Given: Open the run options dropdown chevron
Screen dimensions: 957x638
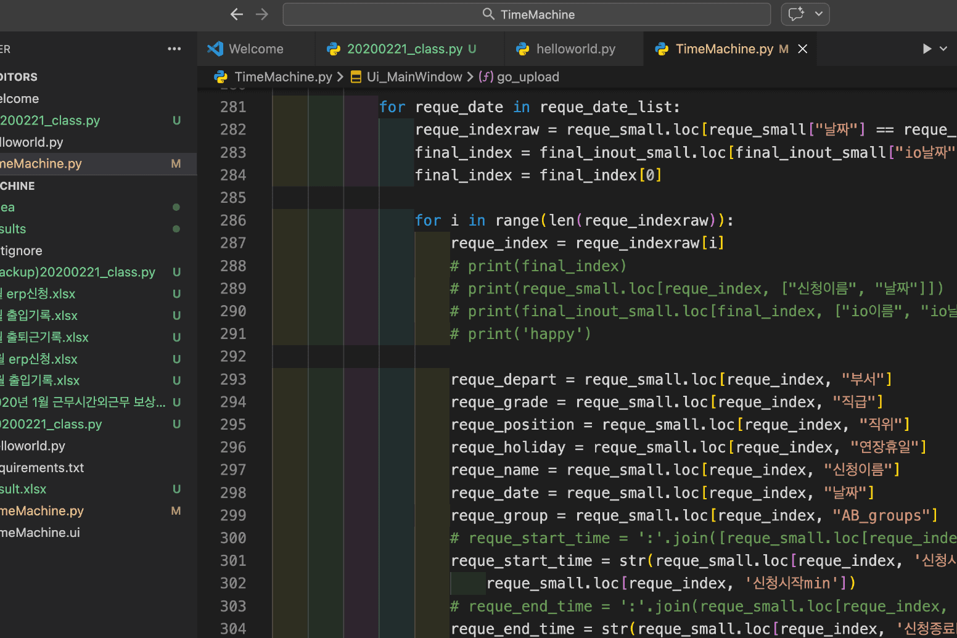Looking at the screenshot, I should pos(943,49).
